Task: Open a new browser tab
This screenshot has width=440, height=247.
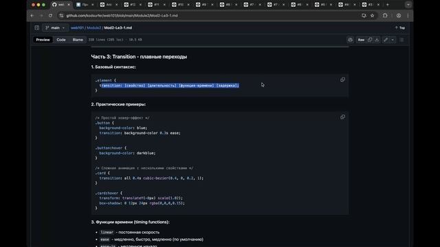Action: (x=388, y=5)
